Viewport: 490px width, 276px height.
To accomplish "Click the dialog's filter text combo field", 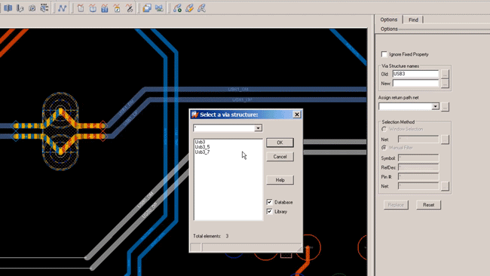I will point(224,128).
